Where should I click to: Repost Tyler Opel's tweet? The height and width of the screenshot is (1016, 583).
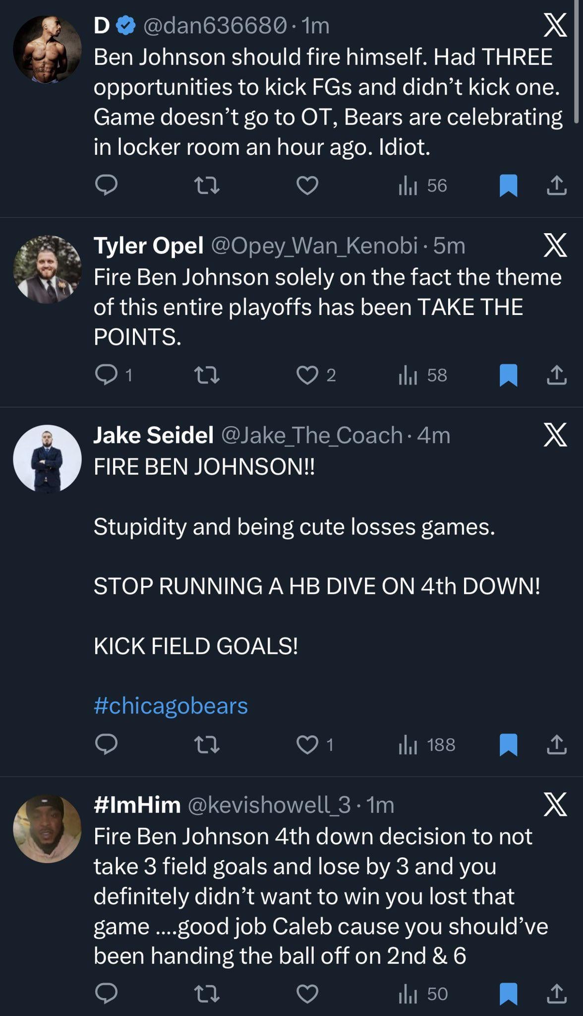206,375
